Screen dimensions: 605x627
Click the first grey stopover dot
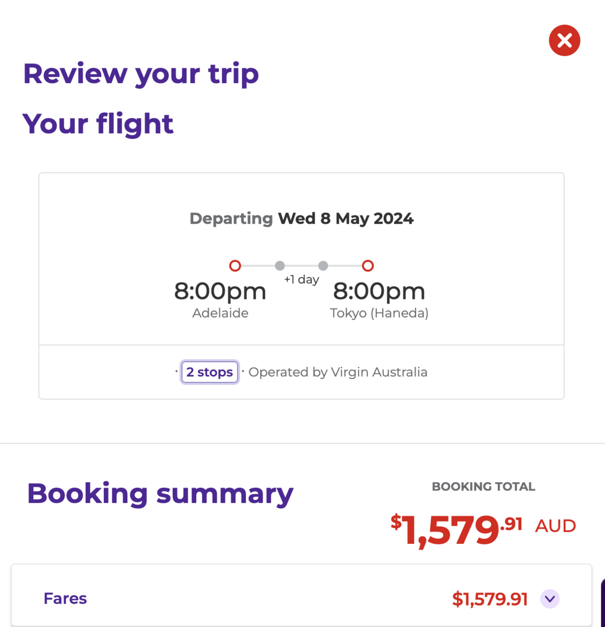point(280,266)
